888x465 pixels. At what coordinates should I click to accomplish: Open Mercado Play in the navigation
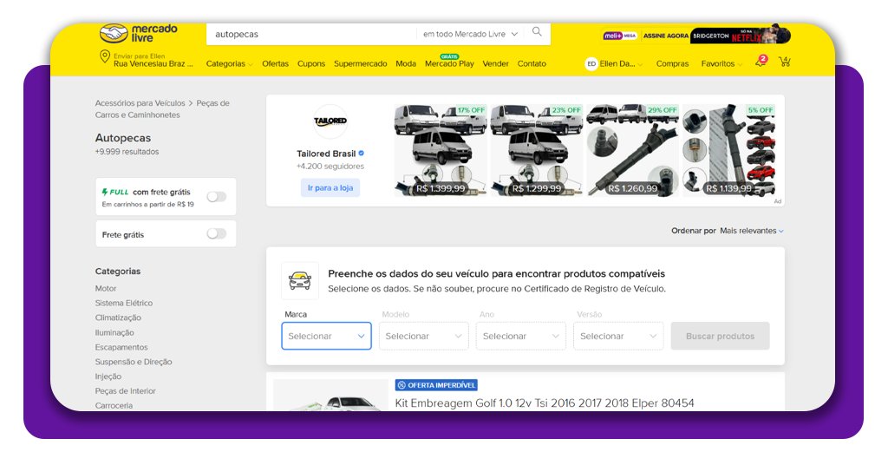tap(449, 64)
